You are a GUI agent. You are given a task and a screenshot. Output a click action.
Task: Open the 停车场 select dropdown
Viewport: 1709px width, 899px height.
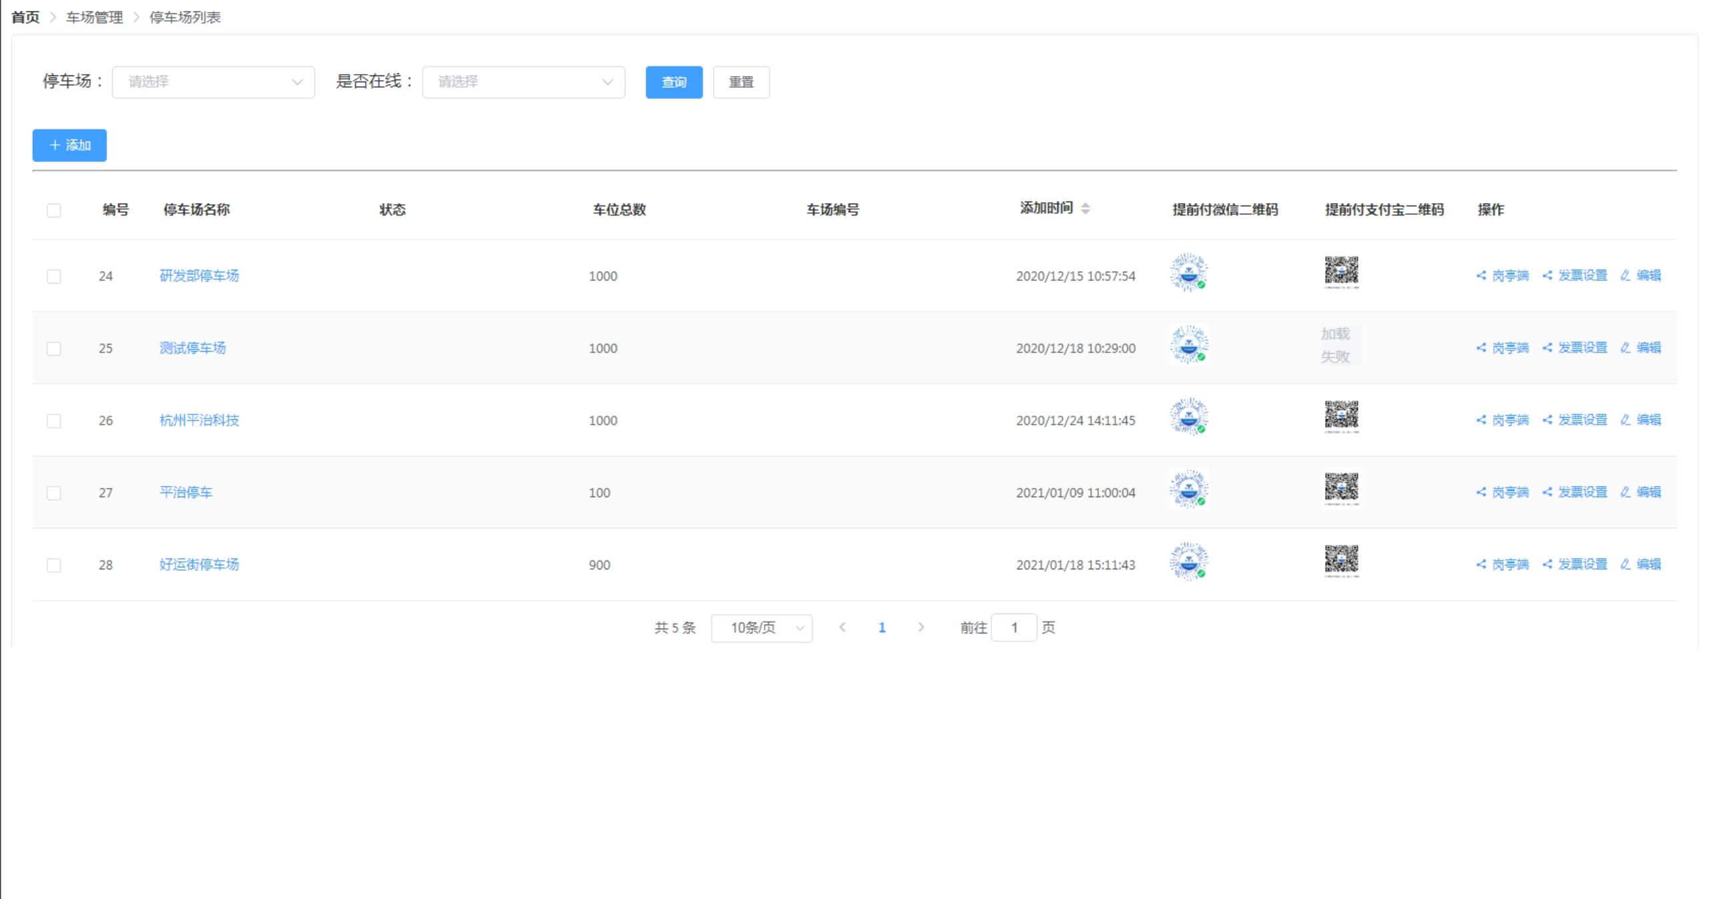tap(214, 82)
